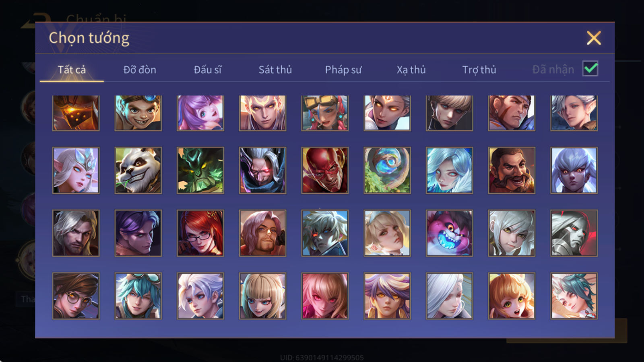Select the red-haired woman with glasses
The width and height of the screenshot is (644, 362).
coord(200,233)
